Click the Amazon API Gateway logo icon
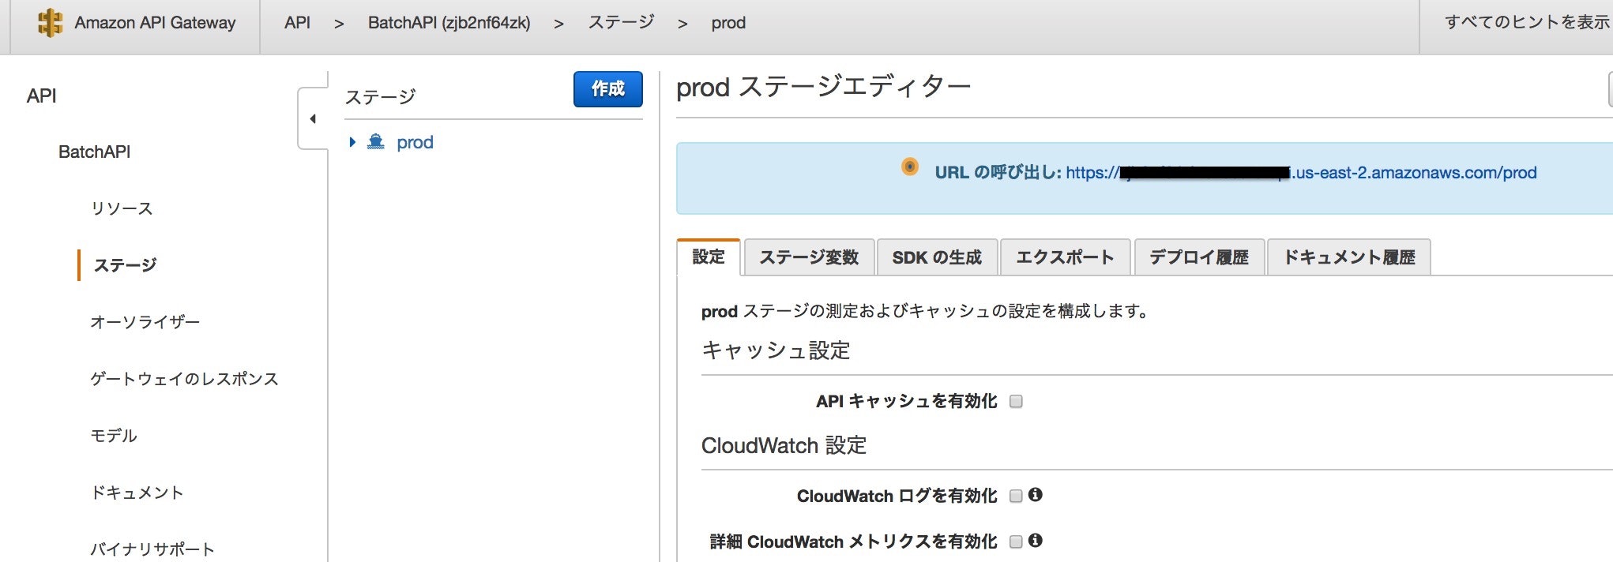1613x562 pixels. 50,23
